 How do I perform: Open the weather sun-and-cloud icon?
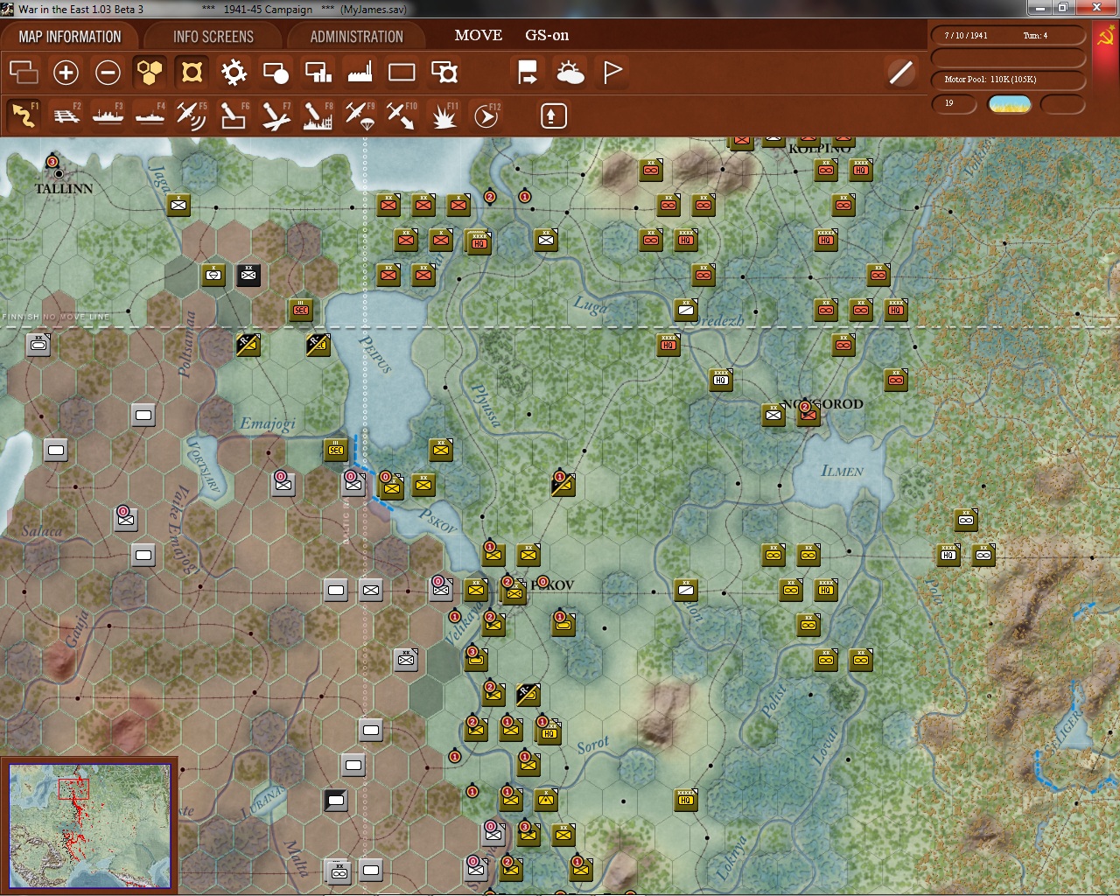[570, 72]
